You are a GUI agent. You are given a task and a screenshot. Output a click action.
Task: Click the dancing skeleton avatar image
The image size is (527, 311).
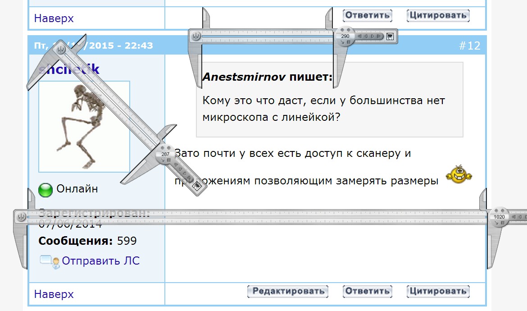point(84,126)
